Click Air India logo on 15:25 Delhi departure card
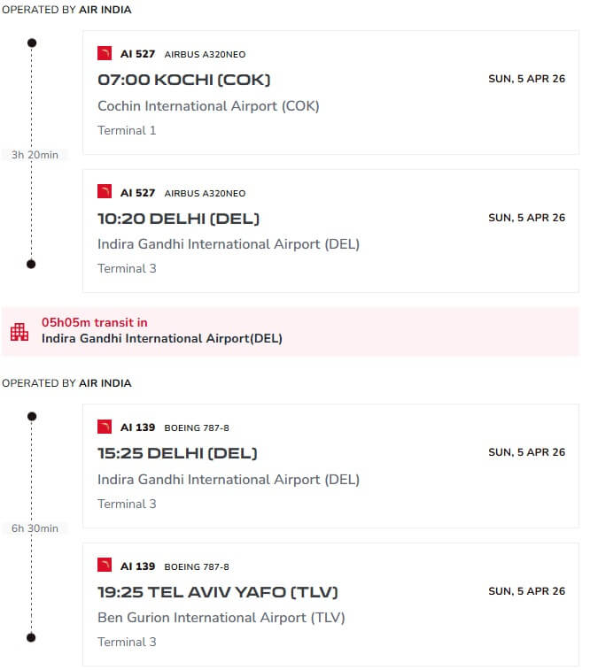Viewport: 590px width, 670px height. [105, 427]
